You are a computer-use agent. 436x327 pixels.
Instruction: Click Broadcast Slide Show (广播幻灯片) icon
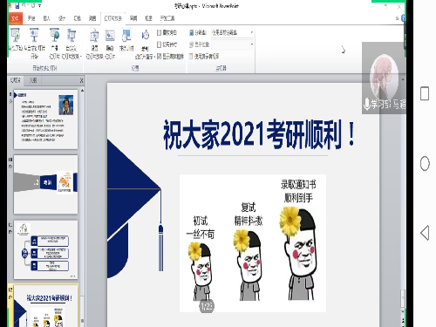point(54,43)
